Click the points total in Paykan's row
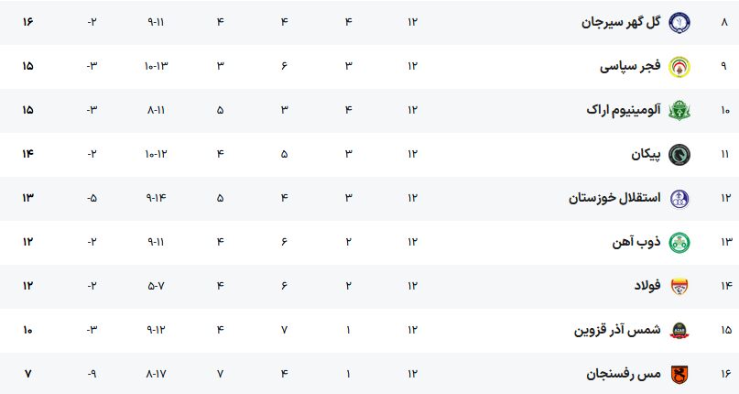 tap(28, 154)
